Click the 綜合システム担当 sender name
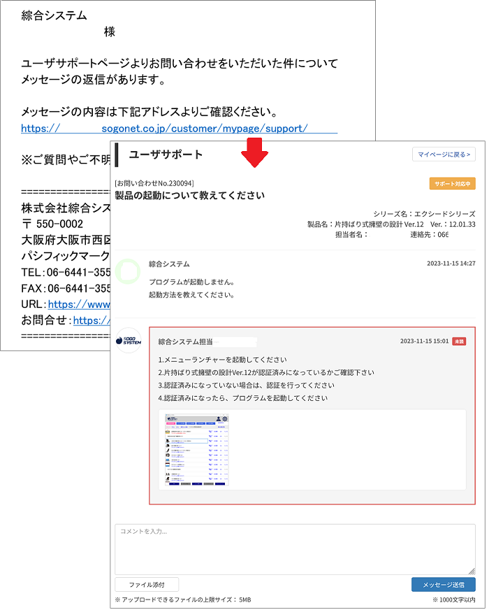The width and height of the screenshot is (489, 610). click(x=185, y=342)
